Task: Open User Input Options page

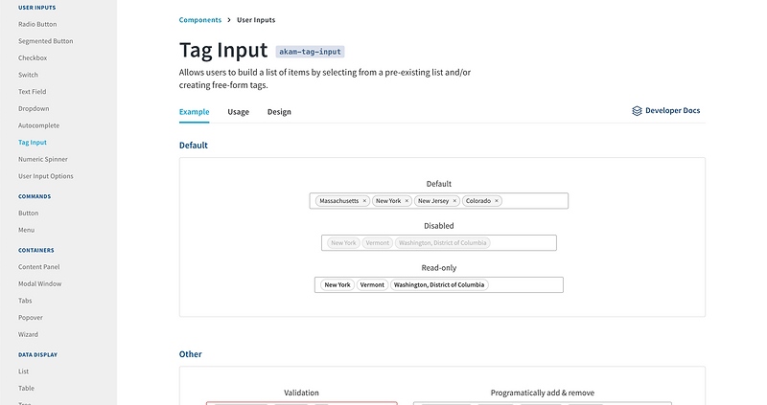Action: 45,176
